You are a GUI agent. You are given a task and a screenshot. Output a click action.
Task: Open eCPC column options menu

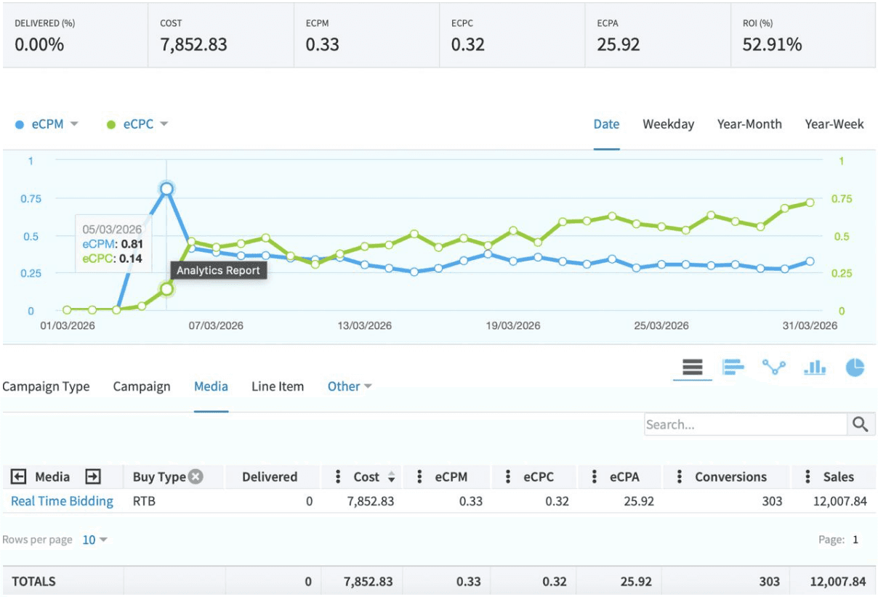508,477
